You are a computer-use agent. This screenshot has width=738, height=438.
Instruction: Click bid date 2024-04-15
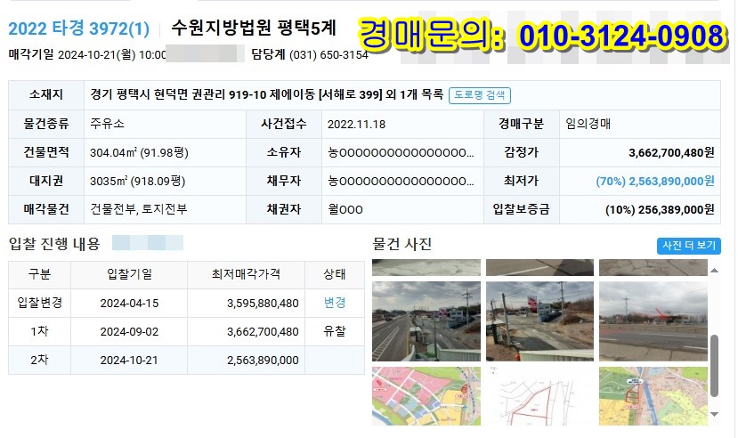pyautogui.click(x=129, y=304)
